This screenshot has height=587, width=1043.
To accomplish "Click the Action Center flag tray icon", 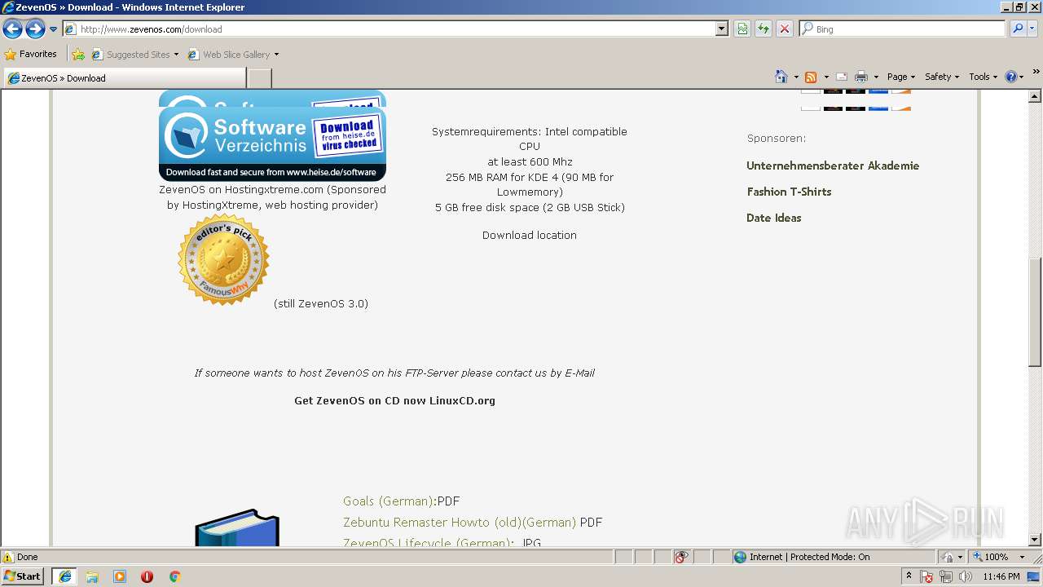I will (927, 576).
